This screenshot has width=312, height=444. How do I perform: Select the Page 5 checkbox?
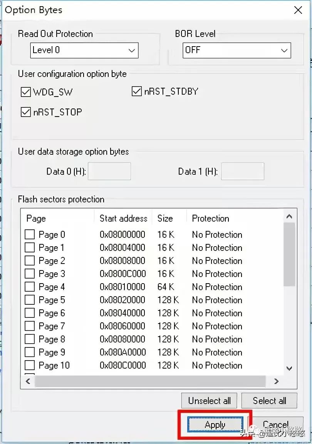30,300
